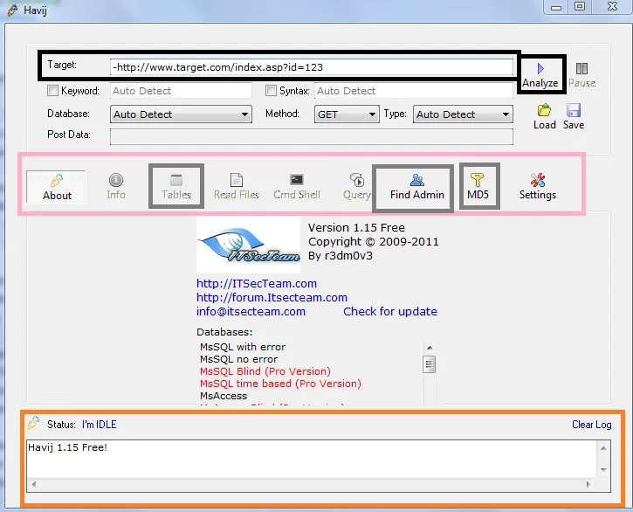
Task: Minimize the Havij window
Action: tap(556, 7)
